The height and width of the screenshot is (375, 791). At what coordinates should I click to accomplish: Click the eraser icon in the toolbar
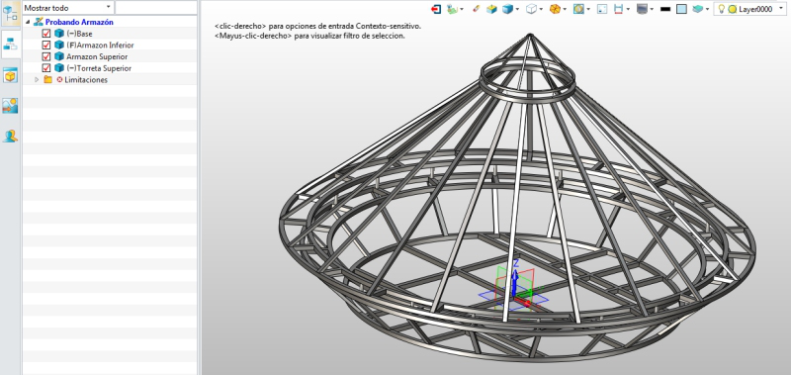[477, 9]
